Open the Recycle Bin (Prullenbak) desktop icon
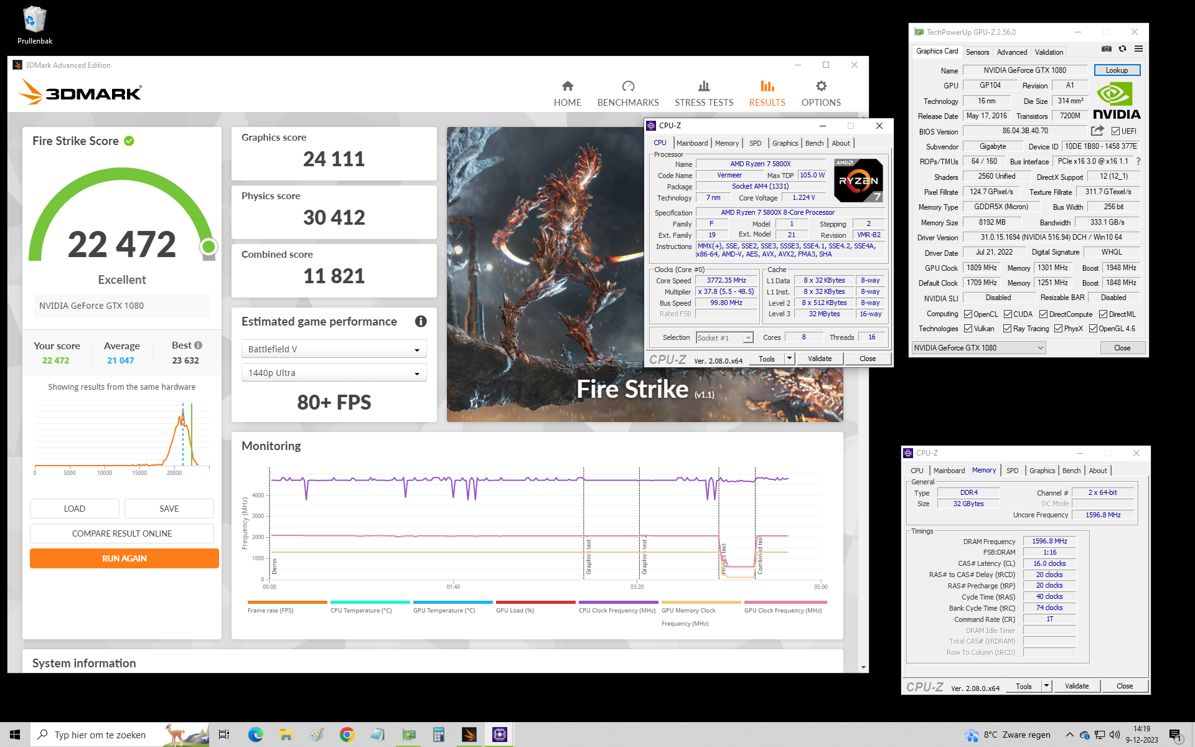 (x=35, y=26)
